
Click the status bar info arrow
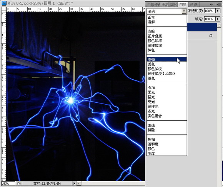pos(74,183)
